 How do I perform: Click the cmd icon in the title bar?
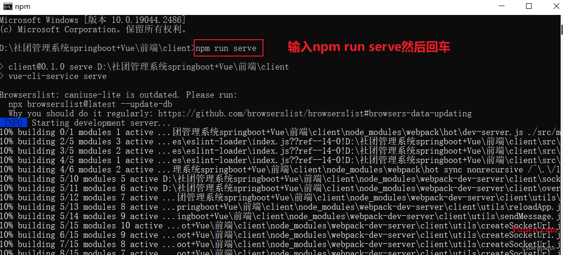click(x=7, y=6)
